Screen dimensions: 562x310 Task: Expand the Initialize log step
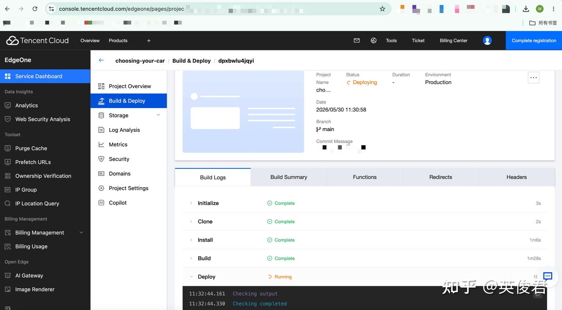click(x=191, y=203)
